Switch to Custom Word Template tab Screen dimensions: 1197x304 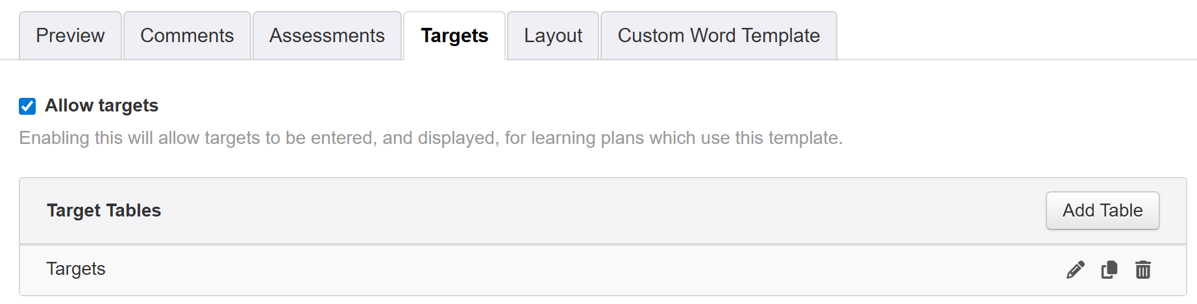point(719,36)
